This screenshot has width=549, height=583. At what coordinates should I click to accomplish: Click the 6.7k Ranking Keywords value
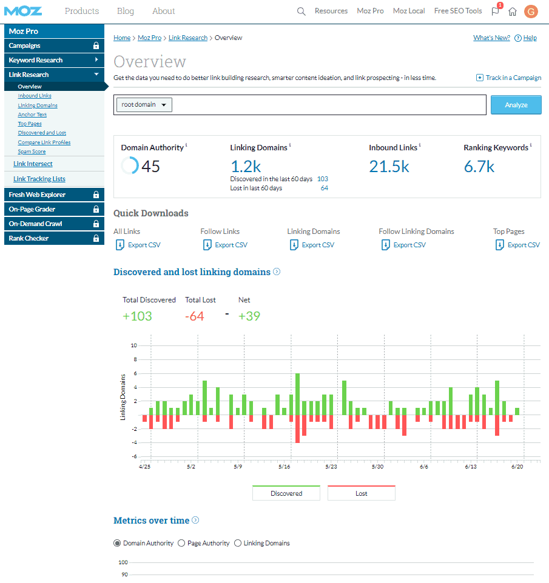479,167
